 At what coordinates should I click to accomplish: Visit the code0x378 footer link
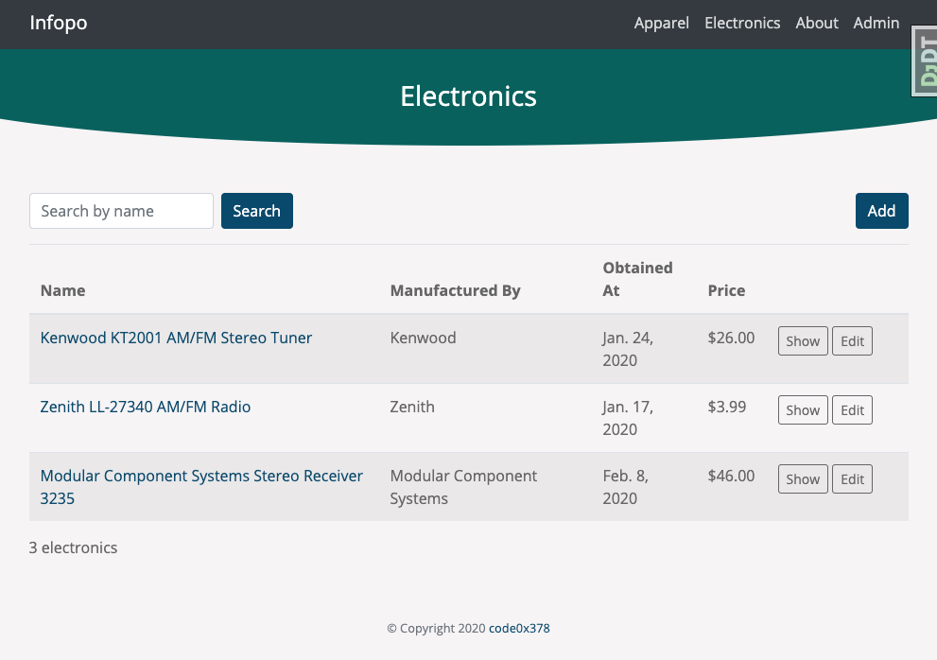[x=519, y=628]
